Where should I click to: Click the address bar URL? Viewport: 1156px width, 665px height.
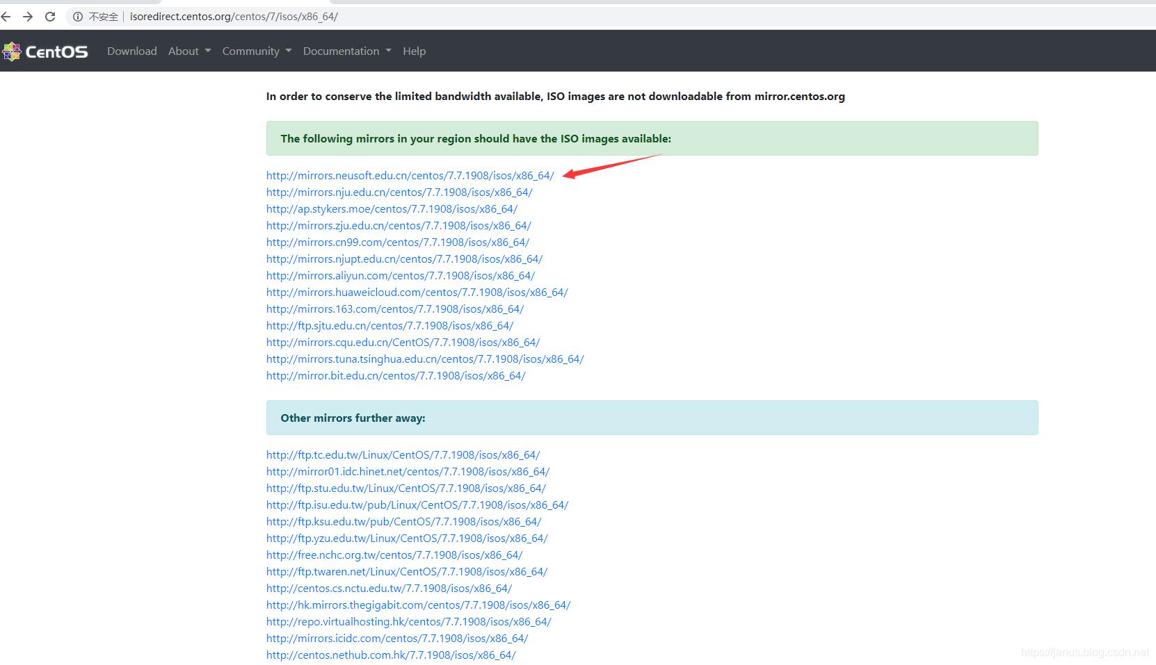click(x=234, y=17)
